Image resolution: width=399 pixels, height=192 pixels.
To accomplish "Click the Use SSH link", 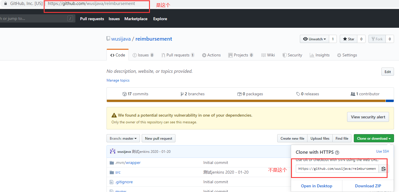I will (x=383, y=151).
